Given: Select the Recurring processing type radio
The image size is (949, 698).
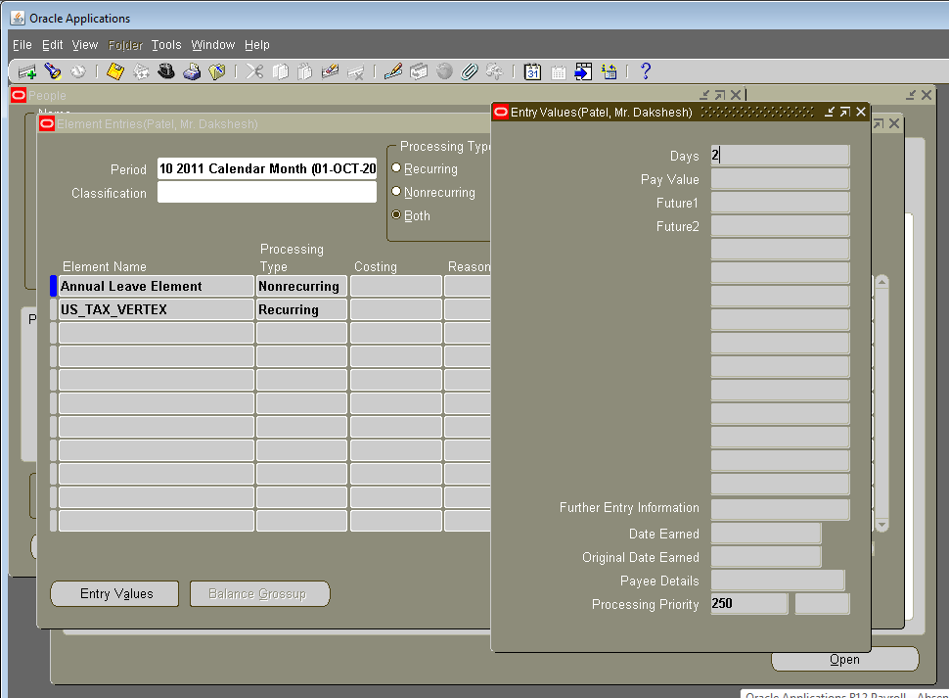Looking at the screenshot, I should coord(396,167).
